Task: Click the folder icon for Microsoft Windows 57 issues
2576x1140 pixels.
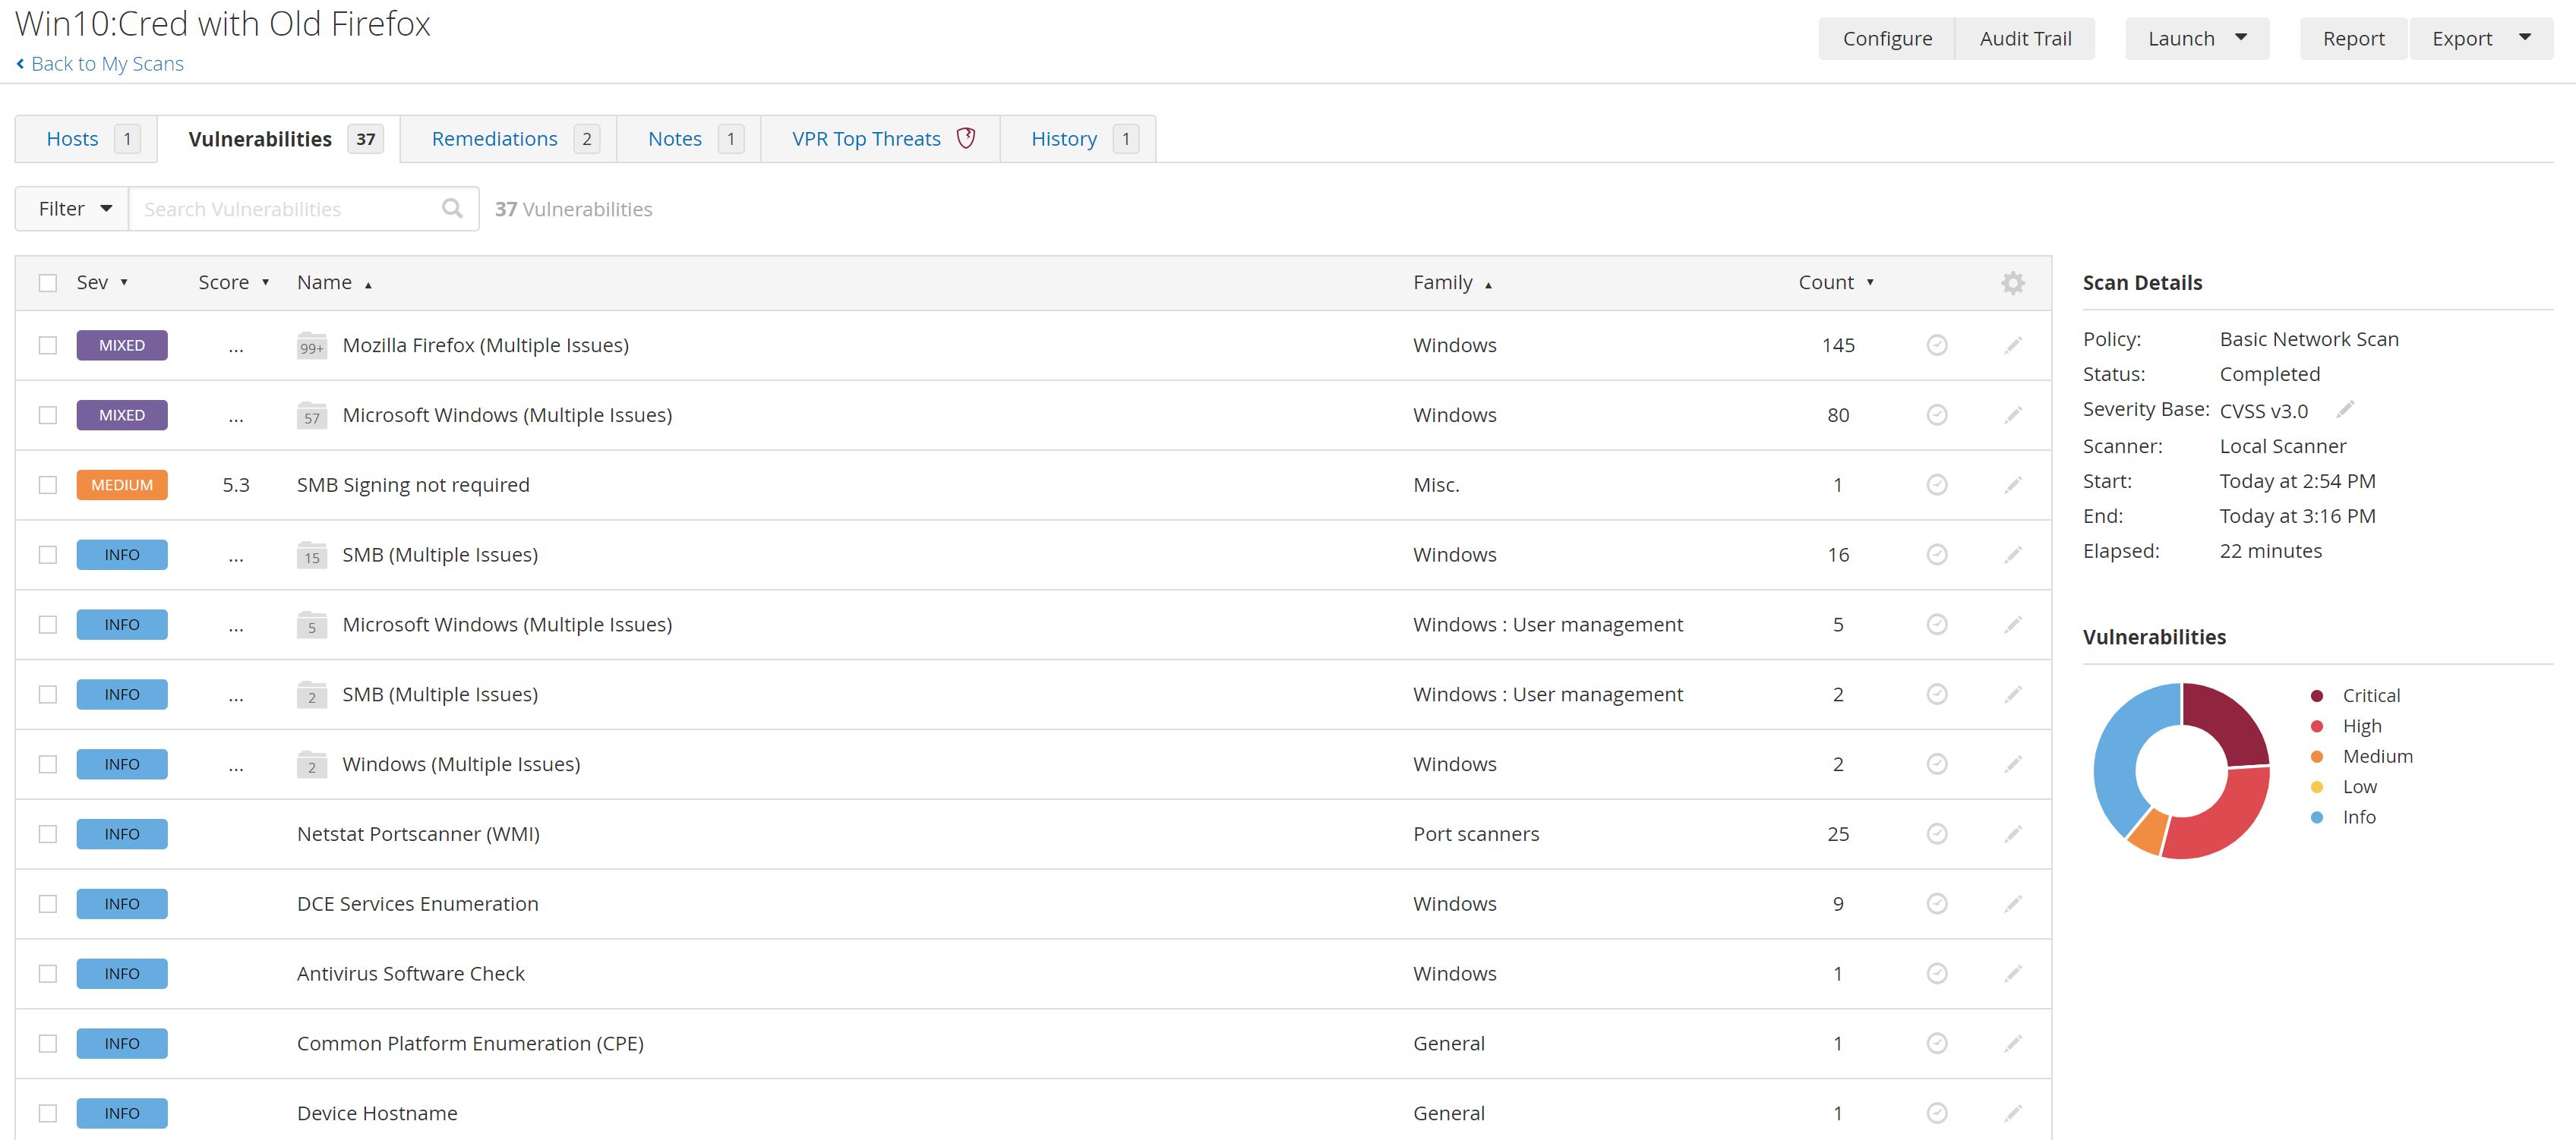Action: pos(311,416)
